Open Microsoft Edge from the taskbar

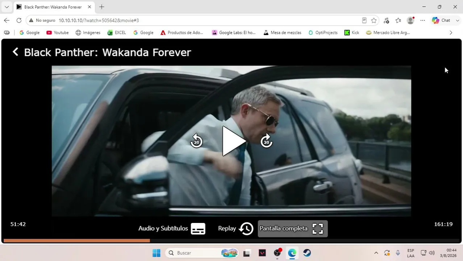pyautogui.click(x=292, y=253)
